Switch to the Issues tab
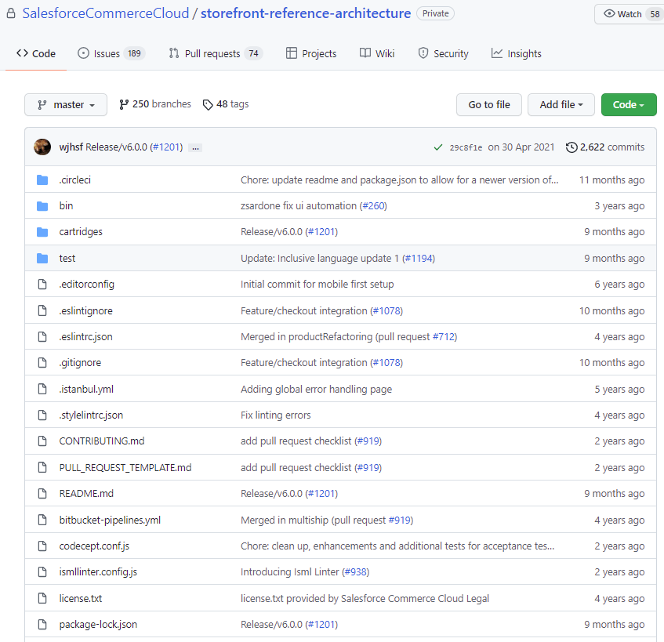Image resolution: width=664 pixels, height=642 pixels. point(111,53)
